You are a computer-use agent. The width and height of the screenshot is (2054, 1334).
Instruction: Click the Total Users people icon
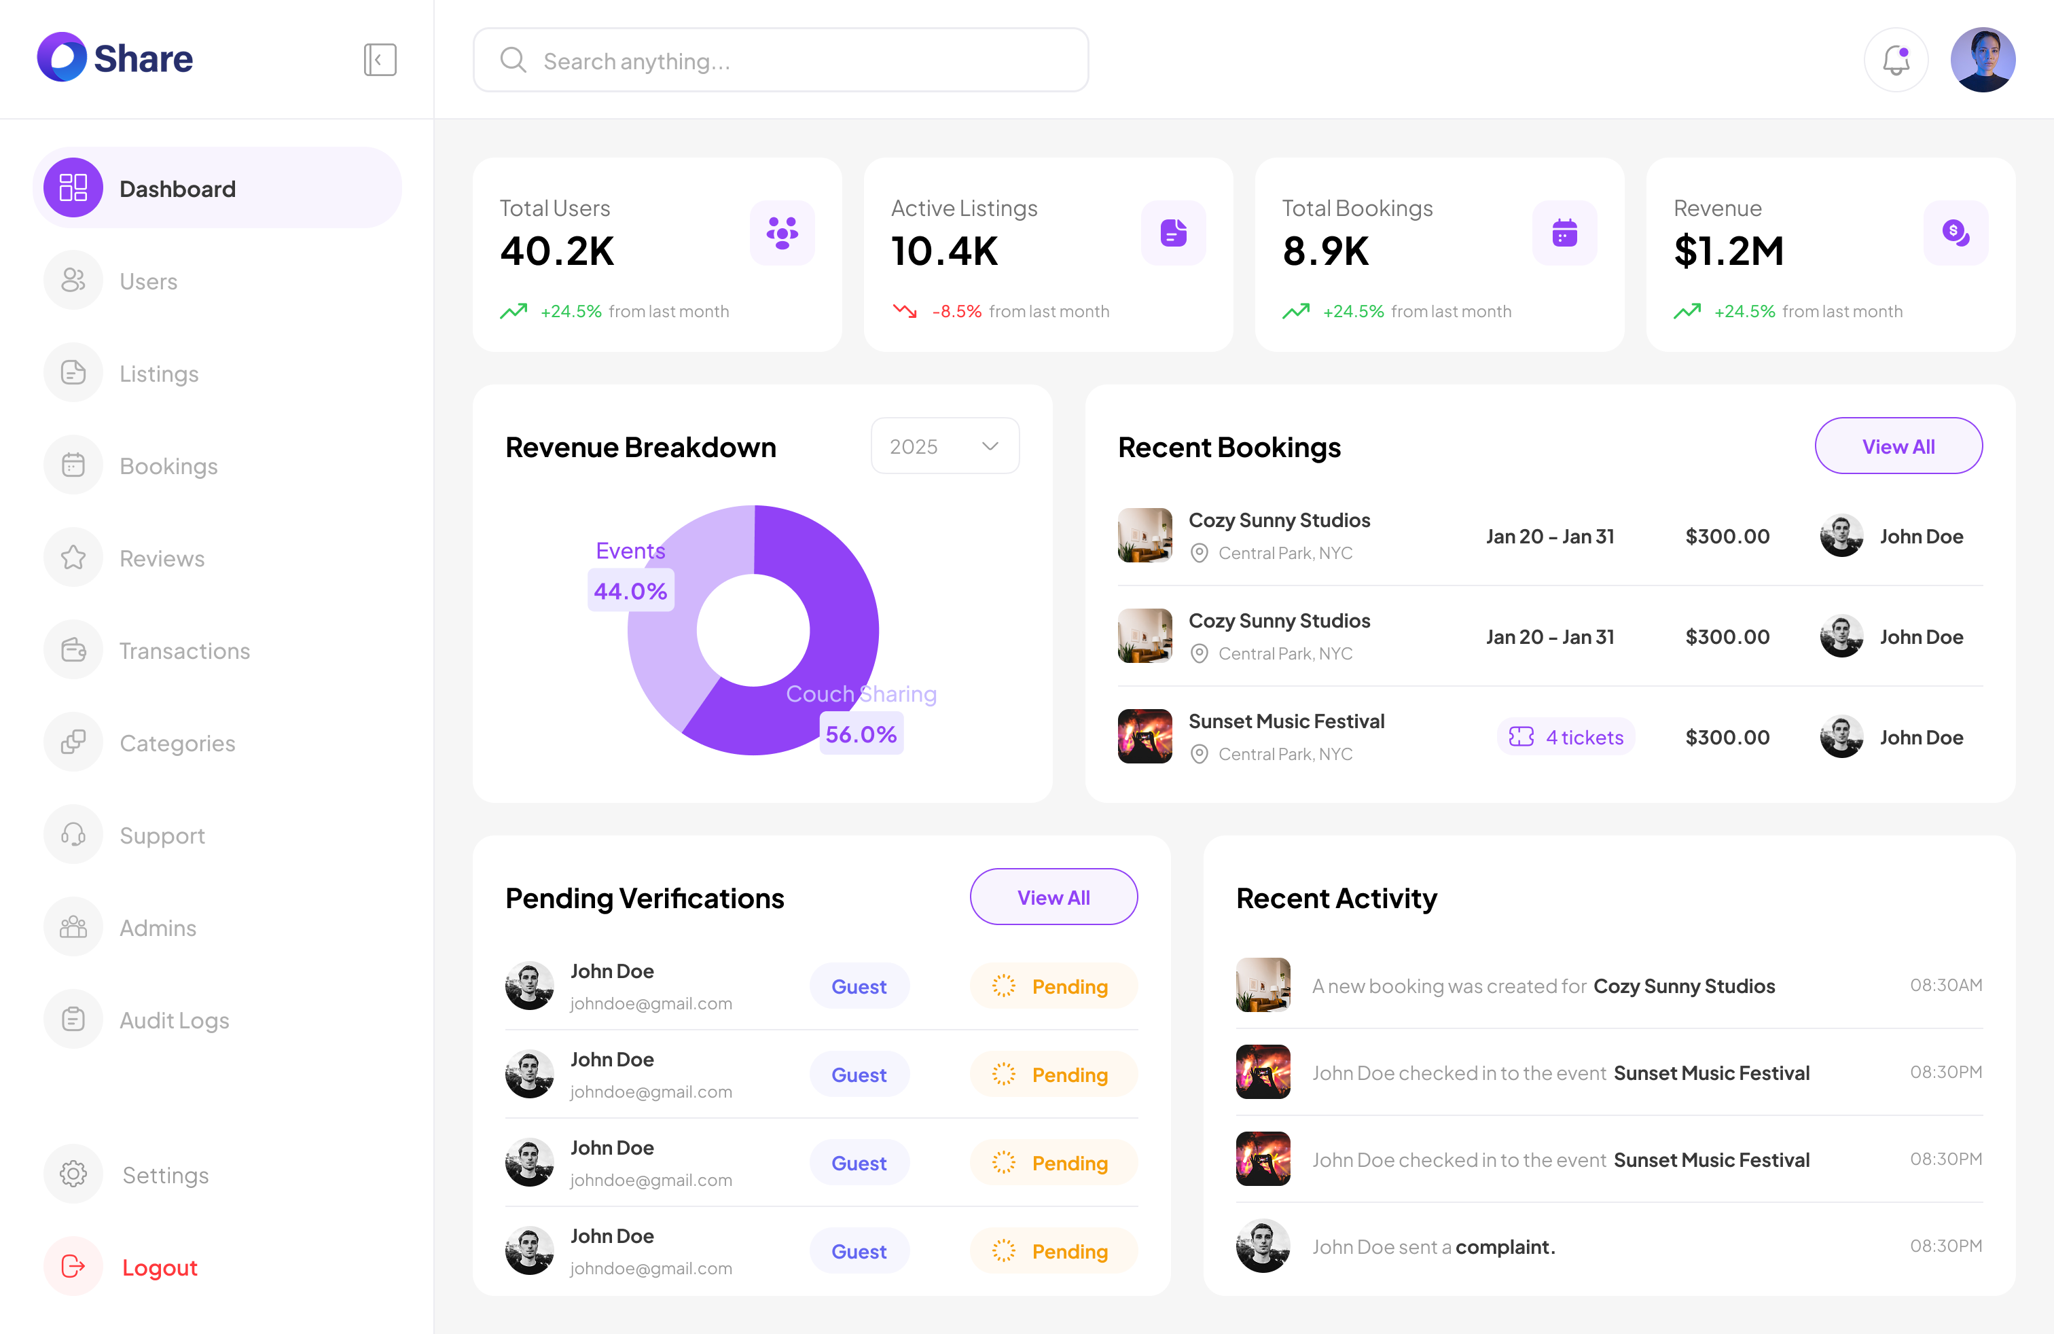782,233
